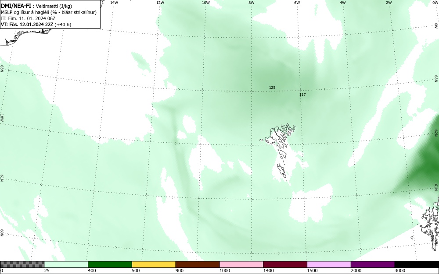Screen dimensions: 439x274
Task: Click the 500-900 yellow legend swatch
Action: click(154, 264)
